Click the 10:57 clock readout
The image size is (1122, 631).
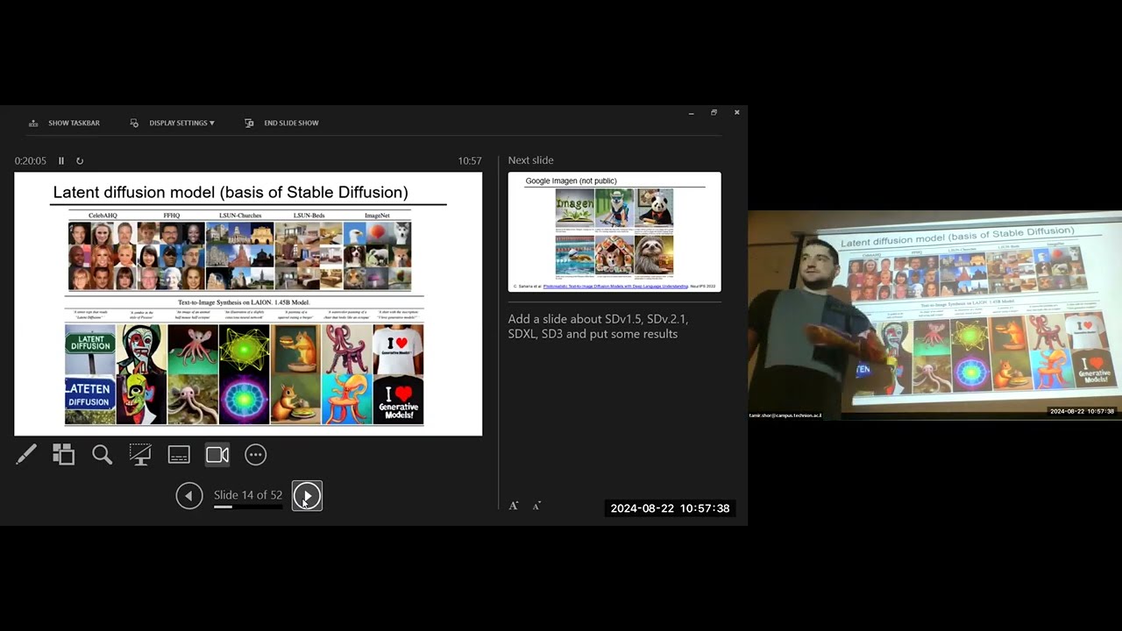click(470, 160)
